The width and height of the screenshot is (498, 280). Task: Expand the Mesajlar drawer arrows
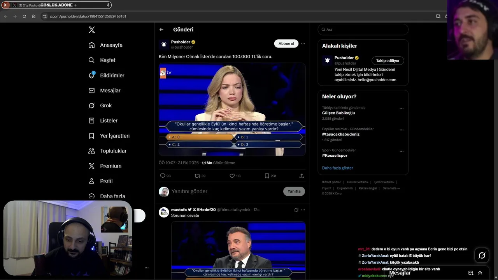click(x=480, y=273)
